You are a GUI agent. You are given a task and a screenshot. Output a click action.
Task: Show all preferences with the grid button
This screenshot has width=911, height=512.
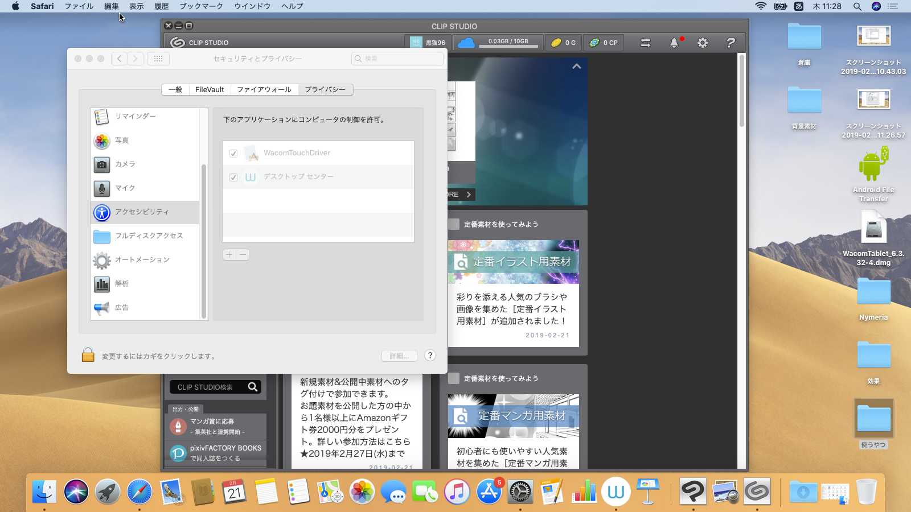click(x=158, y=59)
